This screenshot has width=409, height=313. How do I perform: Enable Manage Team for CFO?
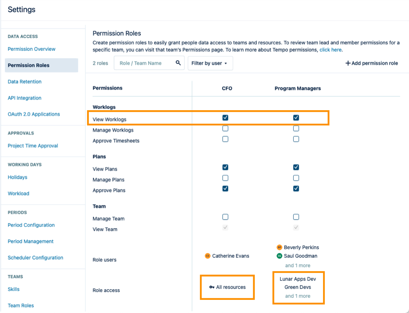tap(225, 217)
